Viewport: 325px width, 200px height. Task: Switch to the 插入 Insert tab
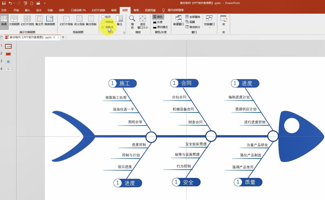click(27, 10)
